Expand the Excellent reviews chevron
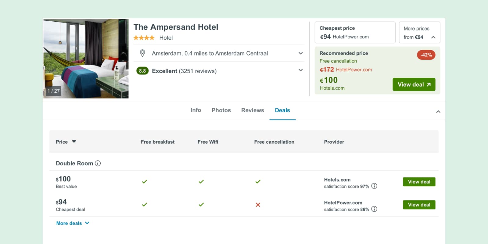The image size is (488, 244). 301,70
